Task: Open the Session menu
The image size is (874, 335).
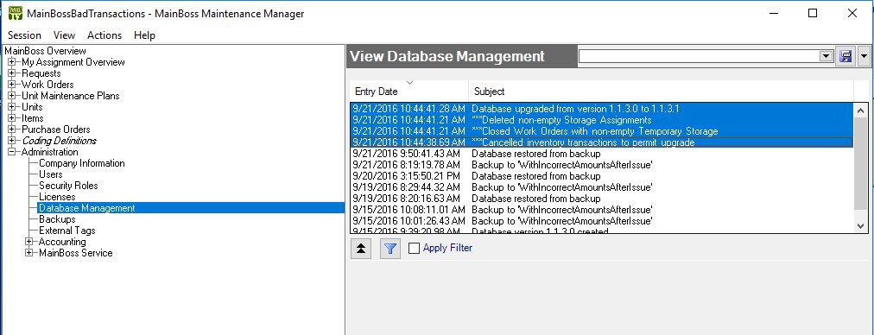Action: 24,35
